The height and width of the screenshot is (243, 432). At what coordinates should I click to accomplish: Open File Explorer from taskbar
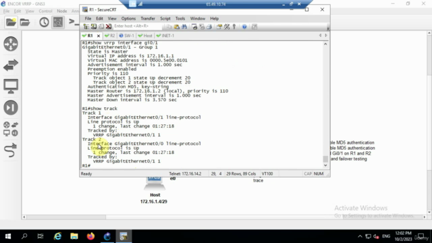tap(74, 236)
